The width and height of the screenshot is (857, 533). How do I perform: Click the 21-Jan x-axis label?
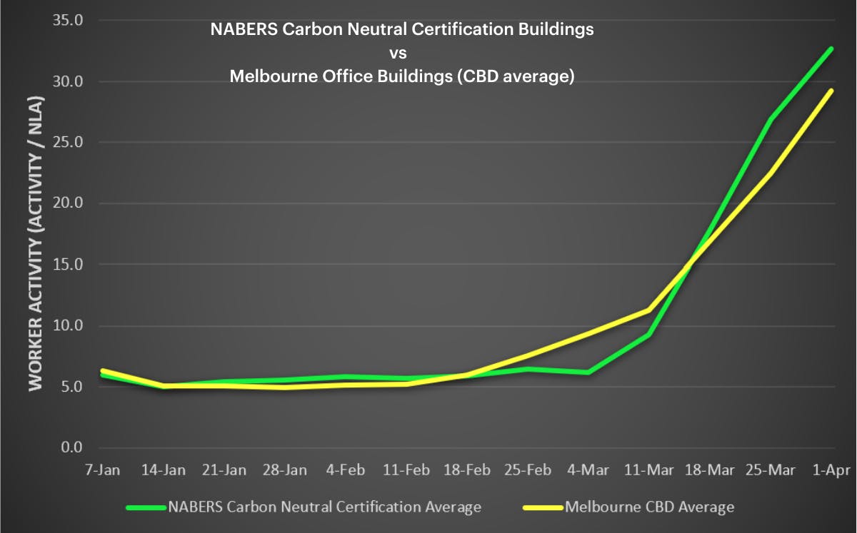point(225,470)
